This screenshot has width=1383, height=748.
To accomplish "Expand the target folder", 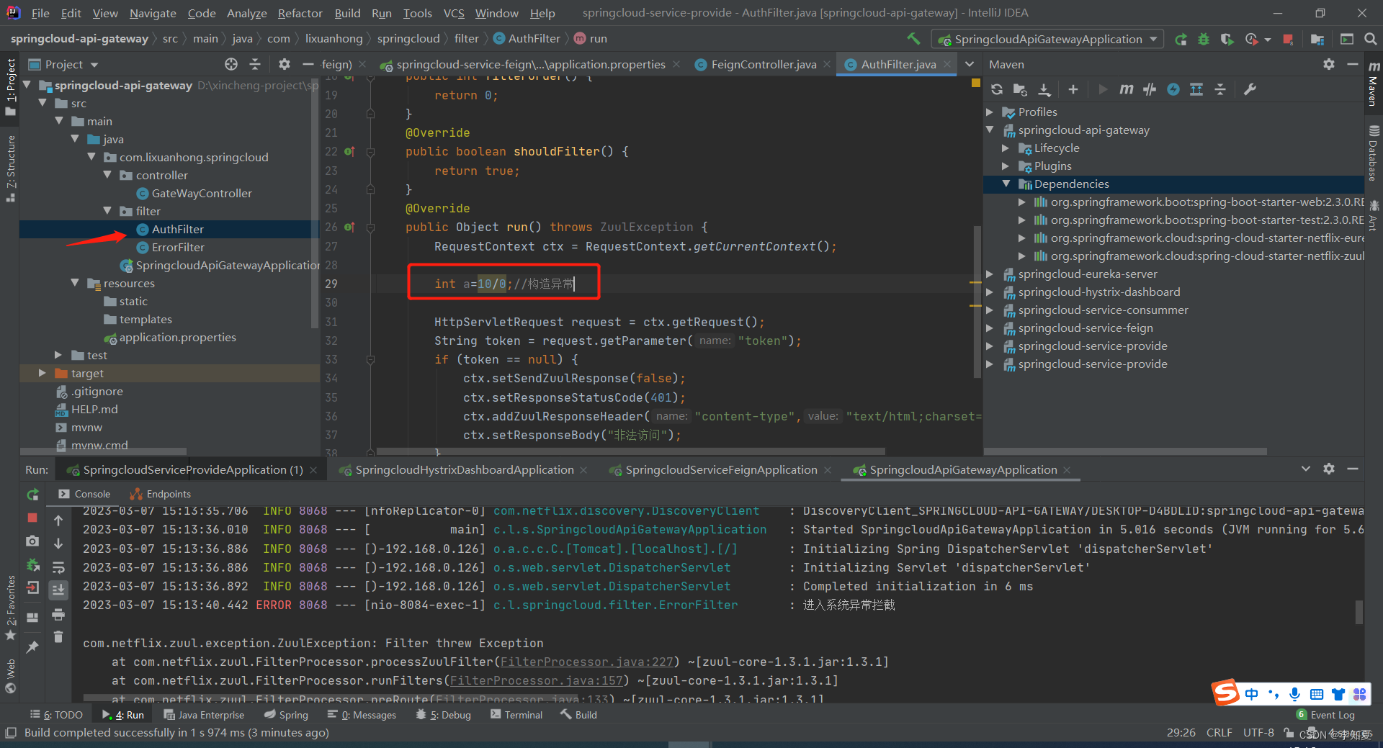I will 42,373.
